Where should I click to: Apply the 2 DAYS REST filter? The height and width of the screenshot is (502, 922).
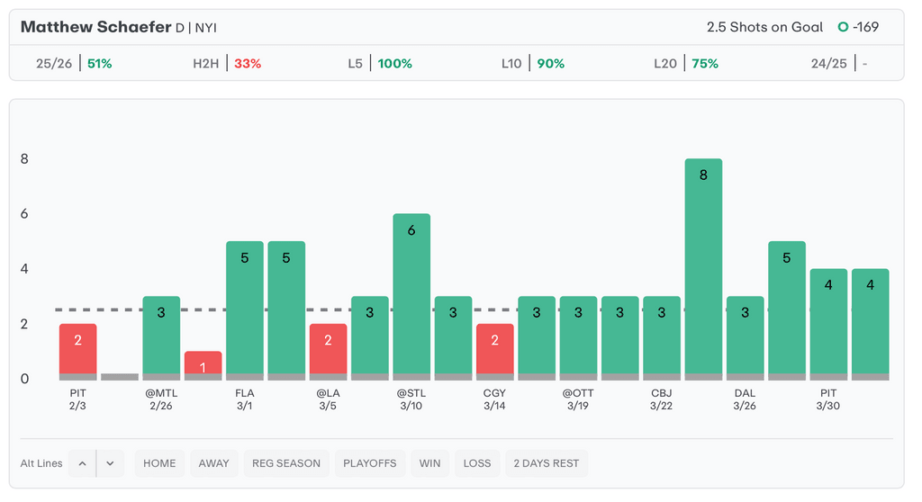[x=546, y=463]
